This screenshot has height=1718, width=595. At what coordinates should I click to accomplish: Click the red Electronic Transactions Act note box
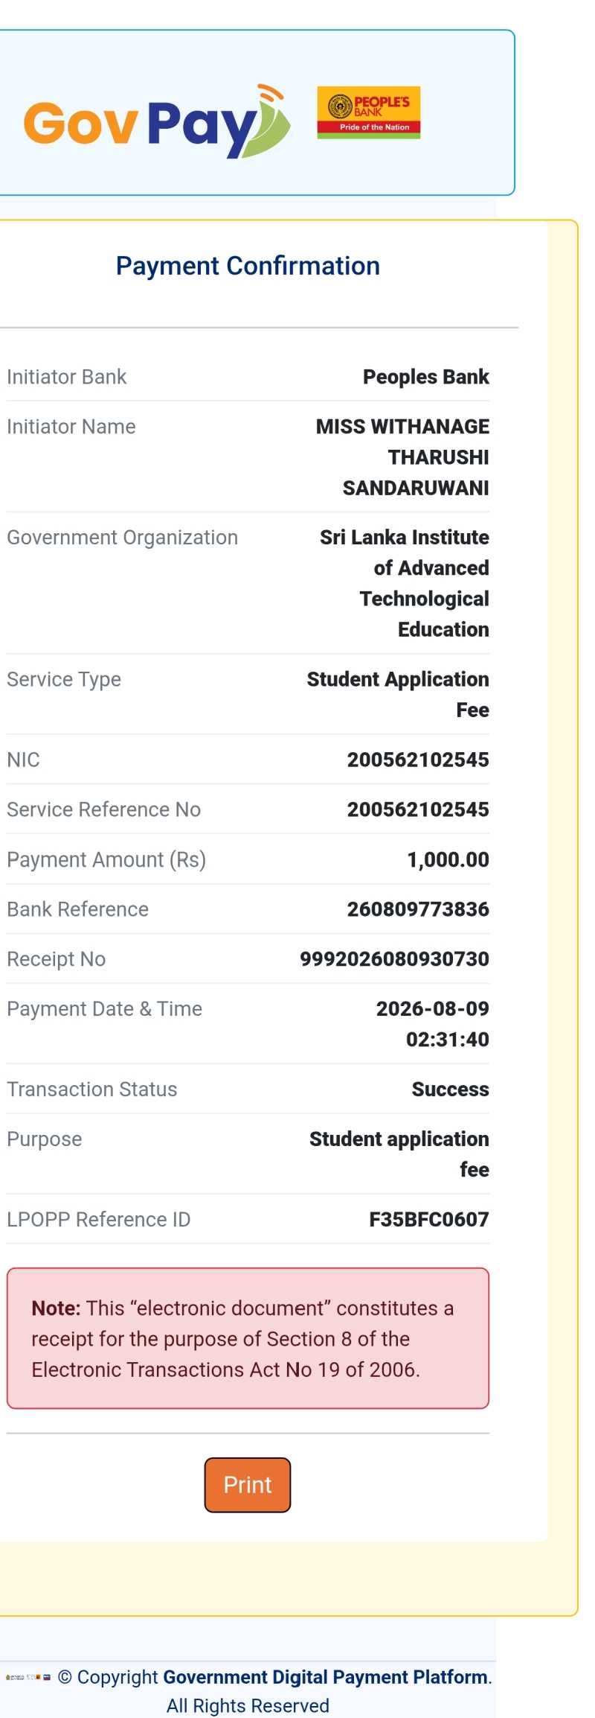coord(248,1338)
